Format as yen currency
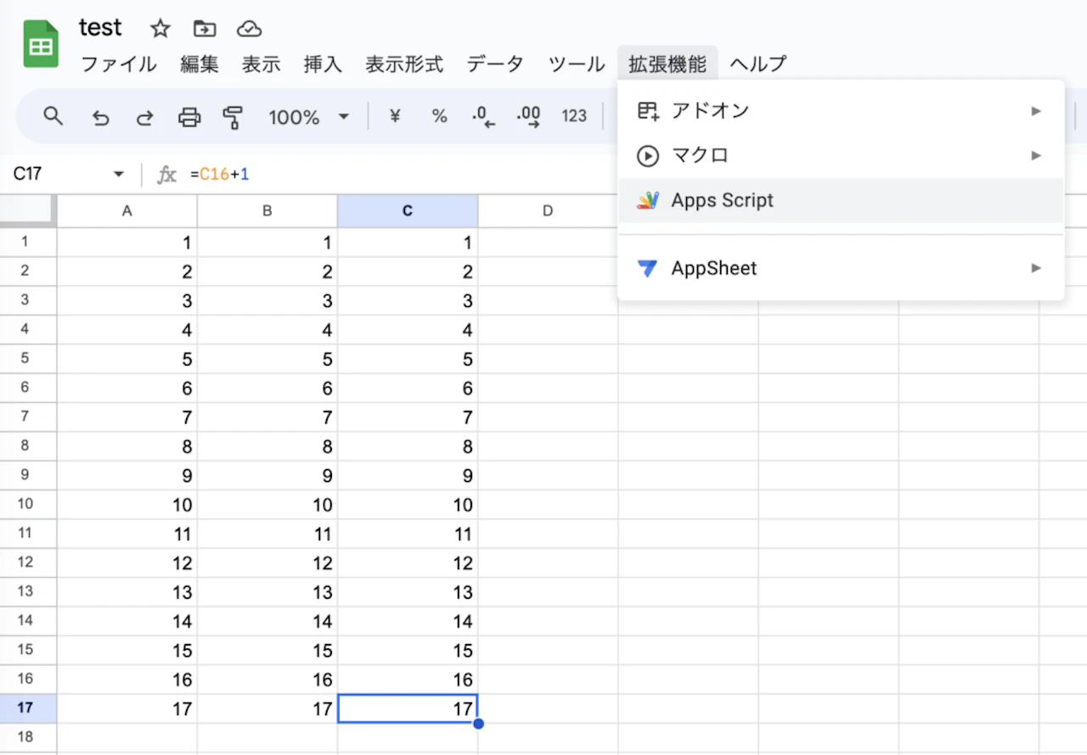The image size is (1087, 755). pos(395,116)
